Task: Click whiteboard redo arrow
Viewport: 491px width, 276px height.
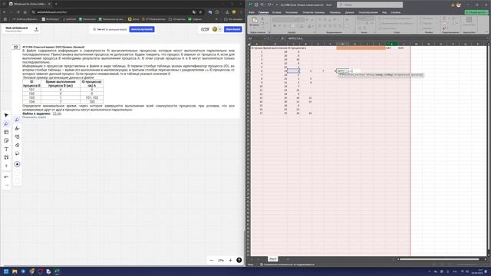Action: point(6,186)
